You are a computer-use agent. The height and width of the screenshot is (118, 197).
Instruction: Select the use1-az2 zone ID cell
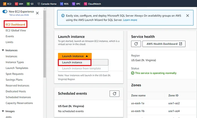(x=174, y=103)
